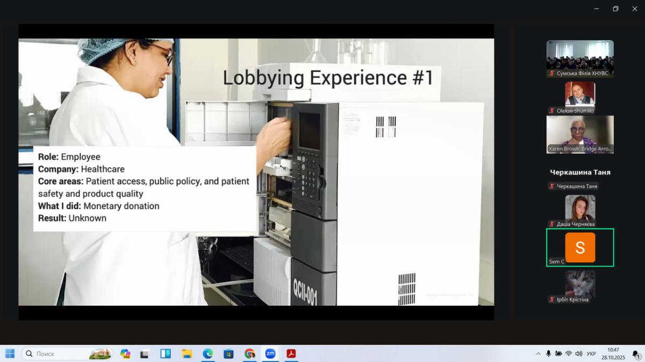Click muted mic icon beside Ірбіт Крістіна
This screenshot has width=645, height=362.
(x=552, y=299)
